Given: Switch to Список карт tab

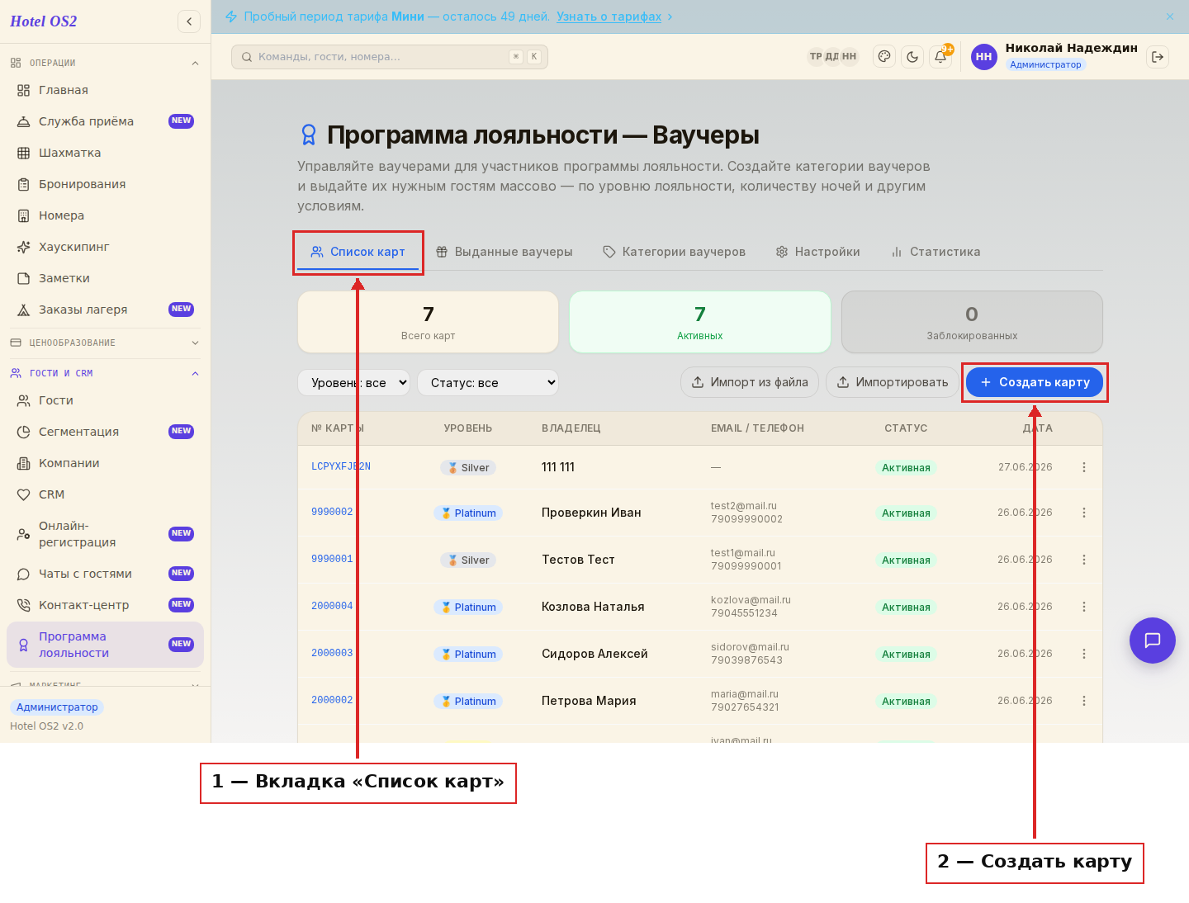Looking at the screenshot, I should [358, 252].
